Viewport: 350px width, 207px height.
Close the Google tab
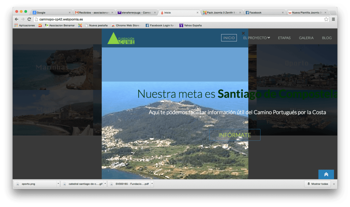(70, 13)
